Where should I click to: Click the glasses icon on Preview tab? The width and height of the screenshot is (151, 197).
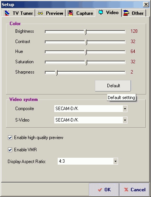pyautogui.click(x=40, y=13)
